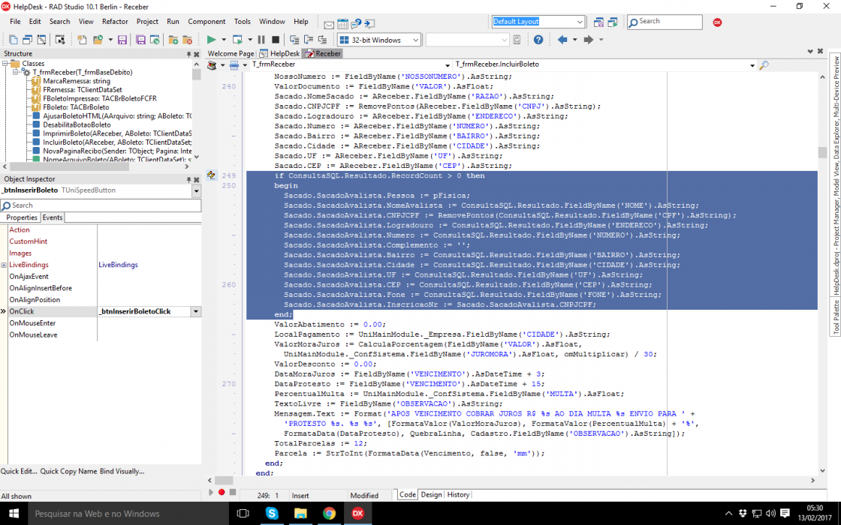Viewport: 841px width, 525px height.
Task: Open the OnClick event handler dropdown arrow
Action: tap(196, 311)
